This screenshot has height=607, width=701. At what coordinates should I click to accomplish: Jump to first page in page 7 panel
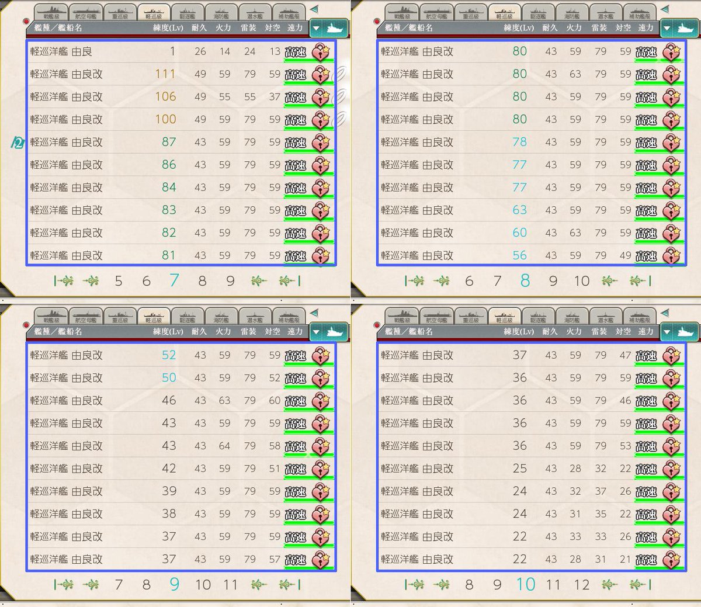click(64, 281)
